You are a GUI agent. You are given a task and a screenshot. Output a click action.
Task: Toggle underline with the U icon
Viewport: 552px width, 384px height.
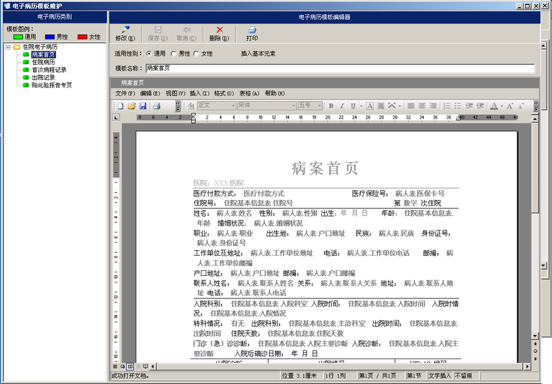353,105
